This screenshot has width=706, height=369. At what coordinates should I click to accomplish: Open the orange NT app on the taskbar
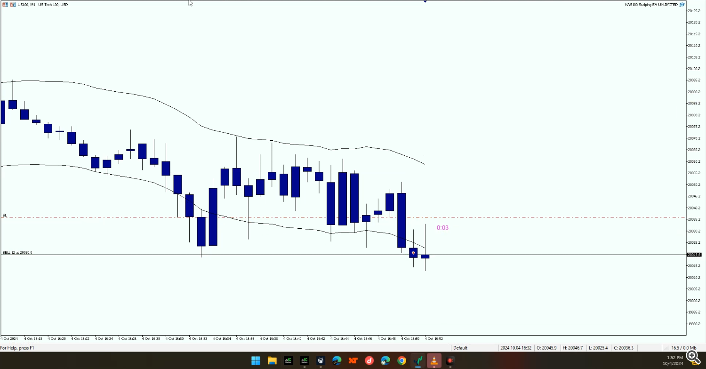tap(353, 361)
